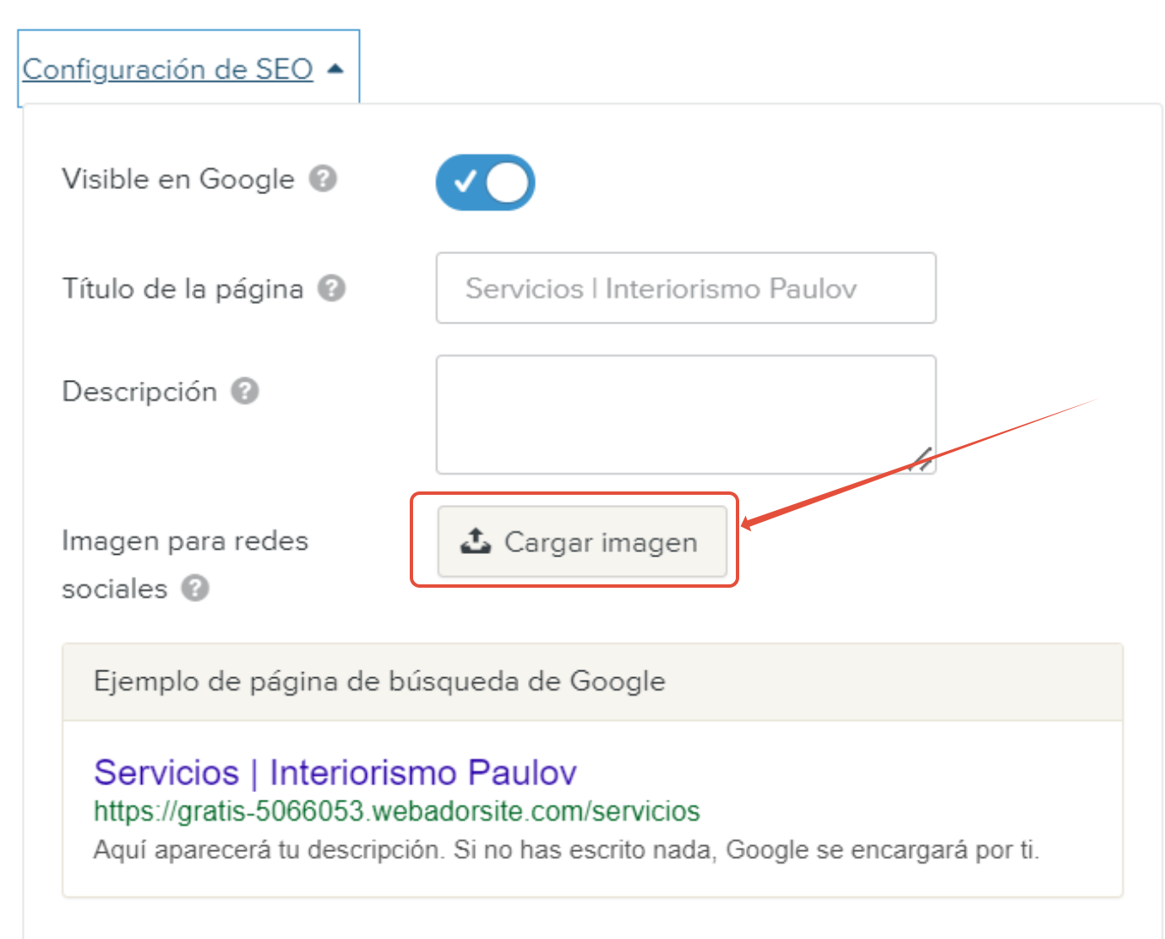
Task: Focus the Título de la página field
Action: pos(686,288)
